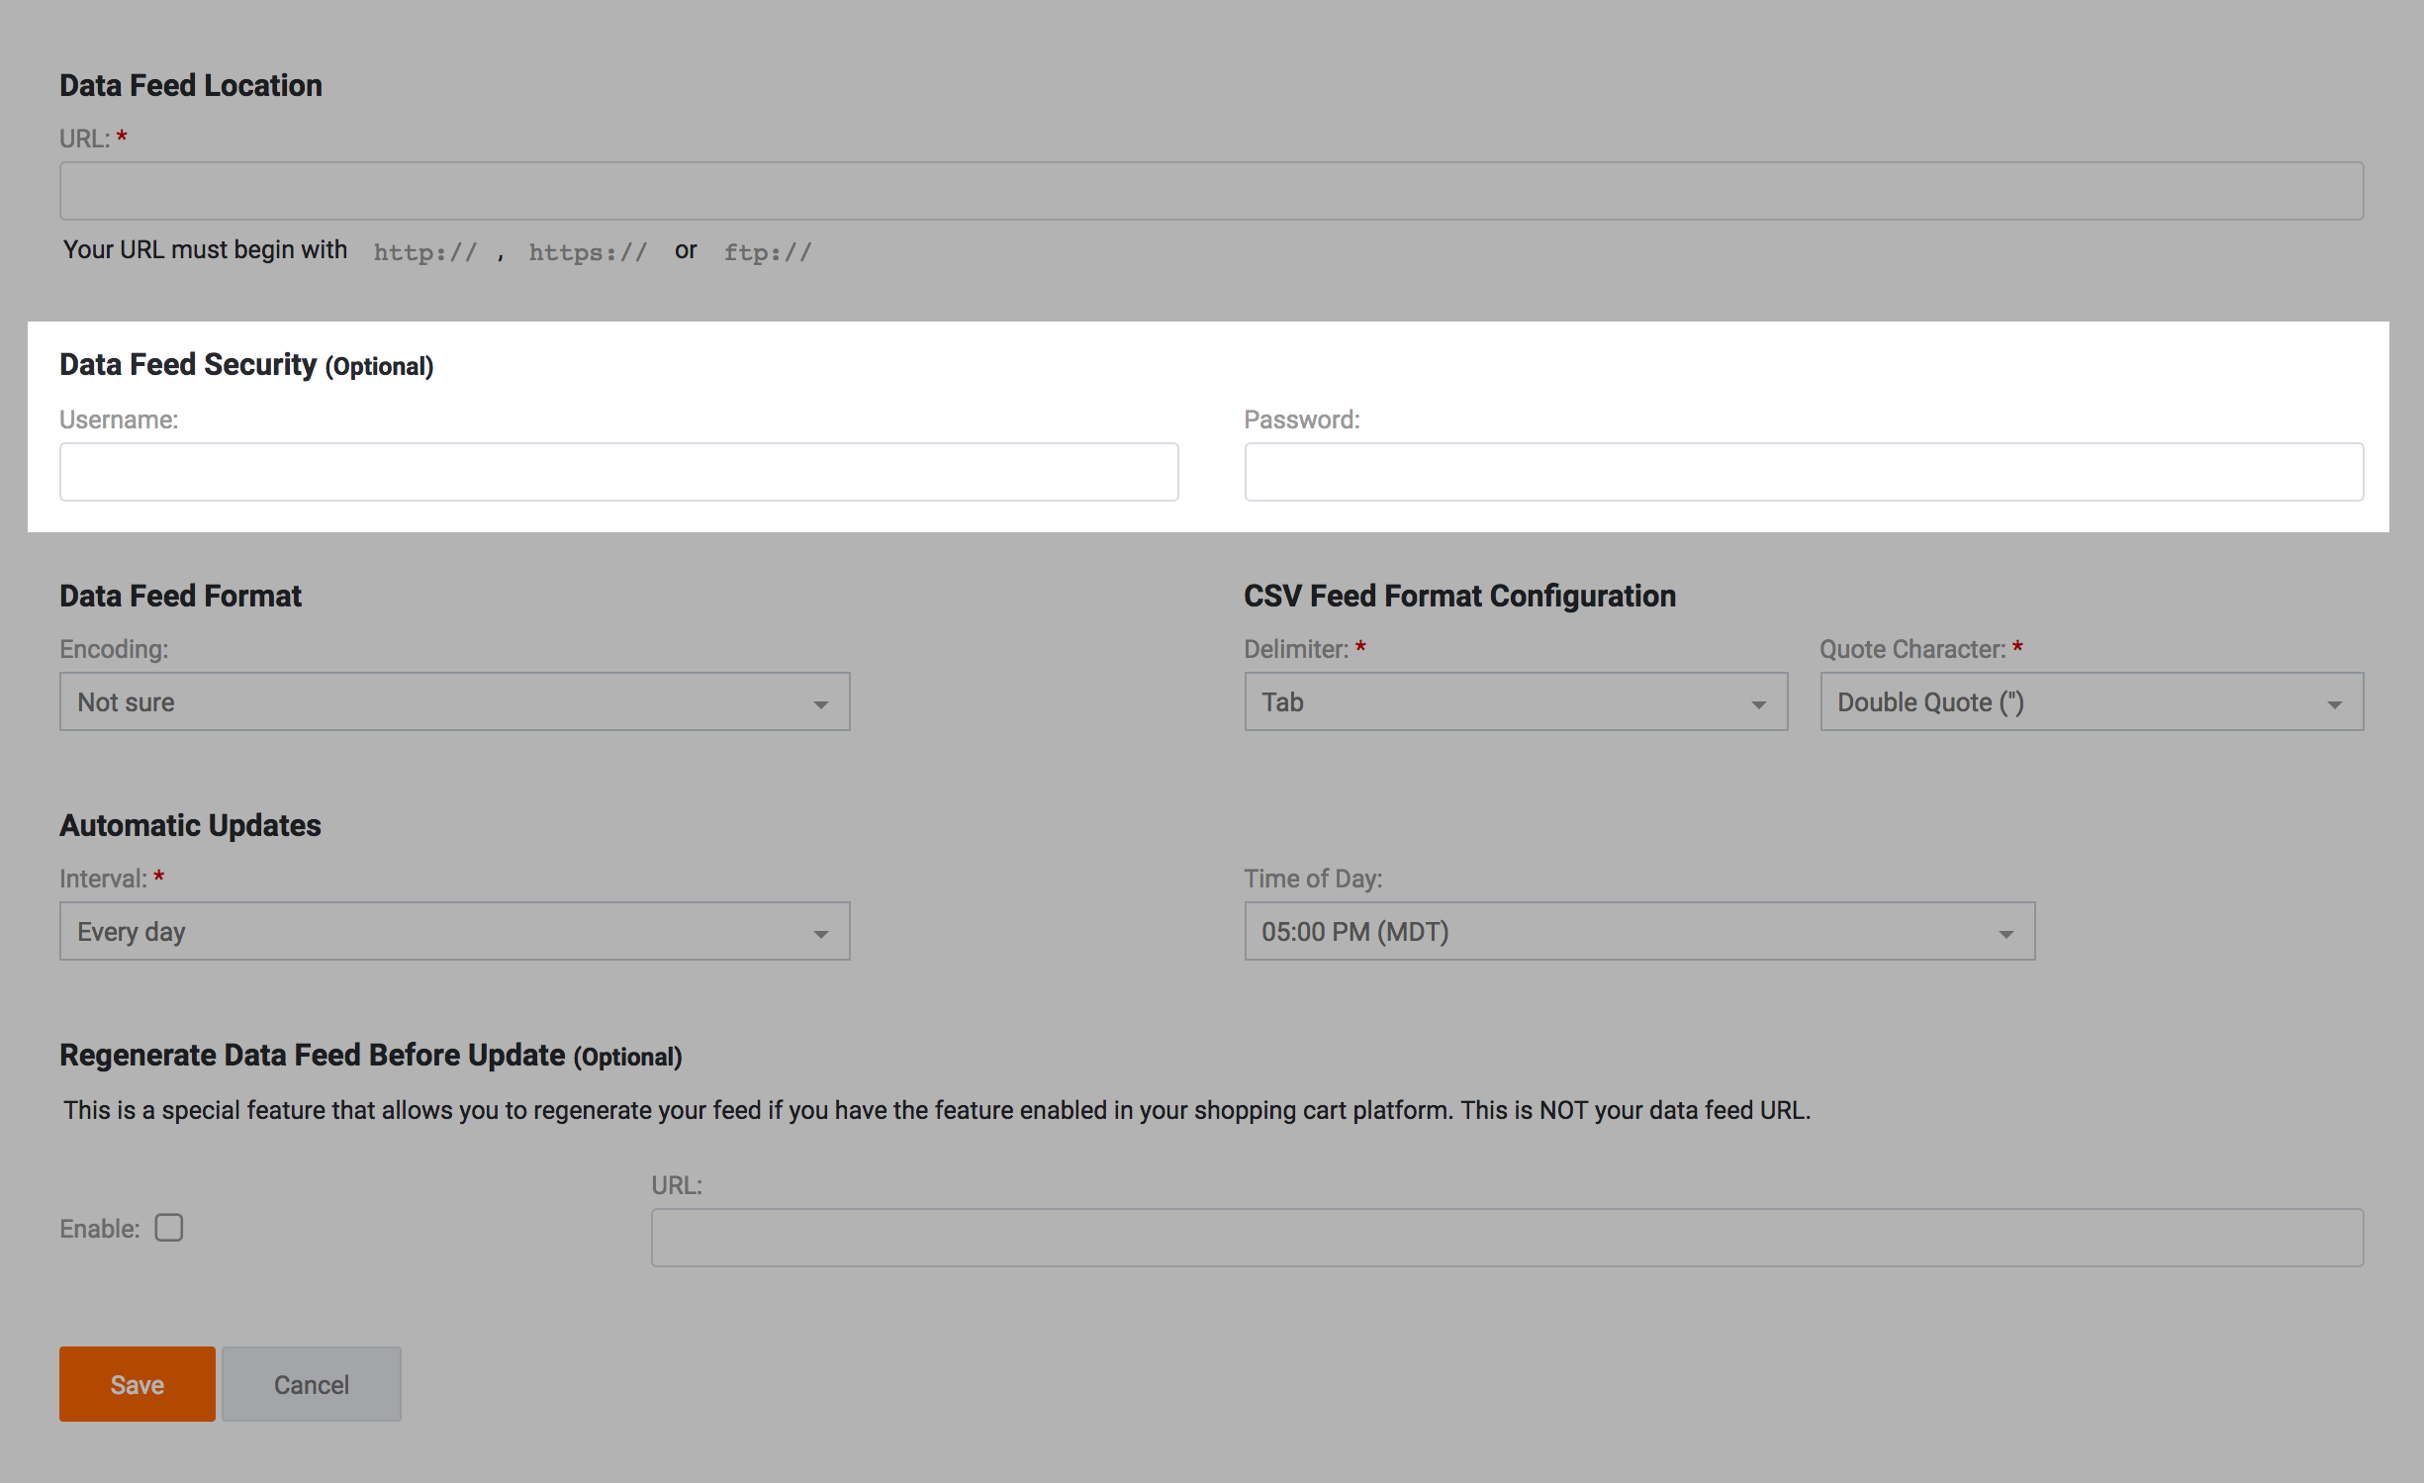Click the Enable label text
Screen dimensions: 2424x1483
click(x=99, y=1229)
